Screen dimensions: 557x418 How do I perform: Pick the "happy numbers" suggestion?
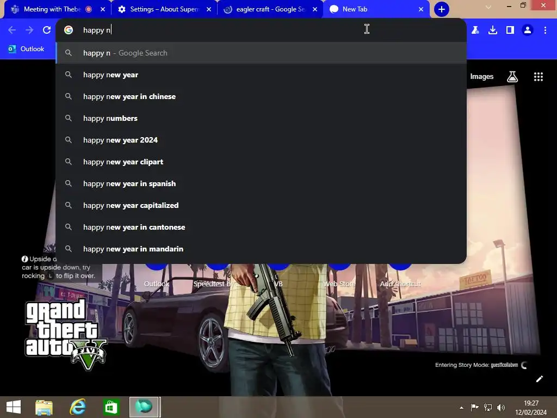coord(261,118)
